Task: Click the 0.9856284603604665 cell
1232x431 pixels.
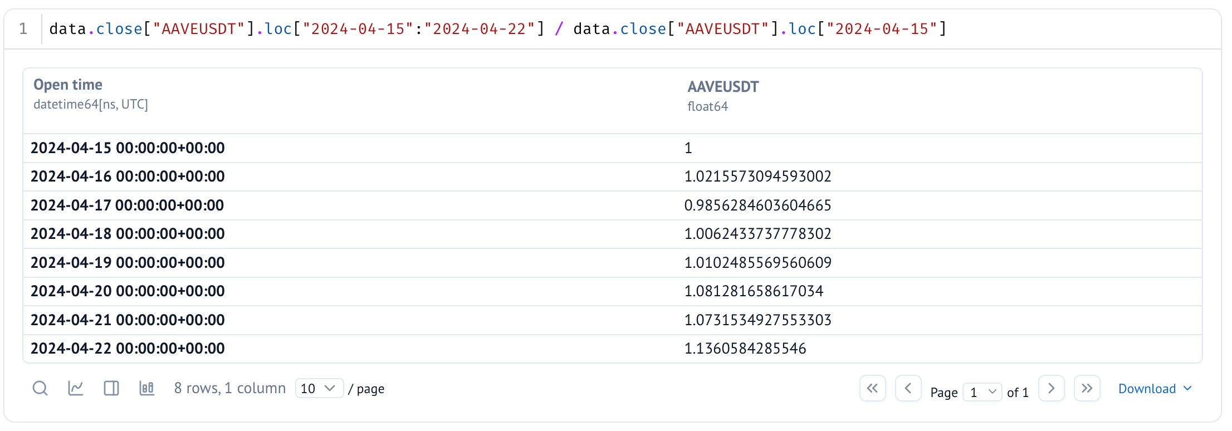Action: pyautogui.click(x=757, y=205)
